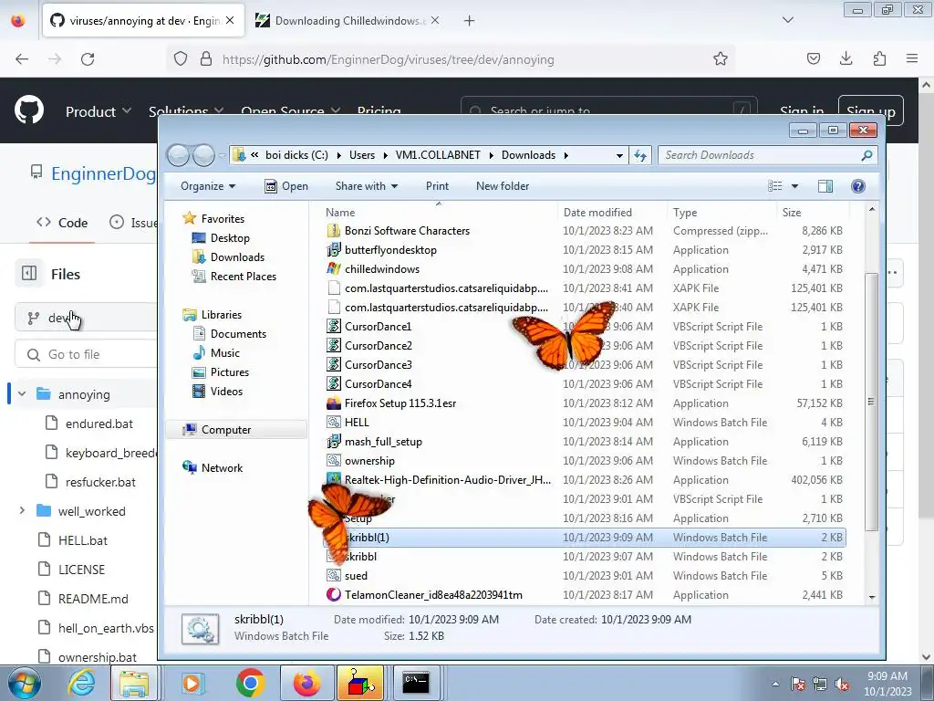Open address bar history dropdown
934x701 pixels.
pos(619,155)
